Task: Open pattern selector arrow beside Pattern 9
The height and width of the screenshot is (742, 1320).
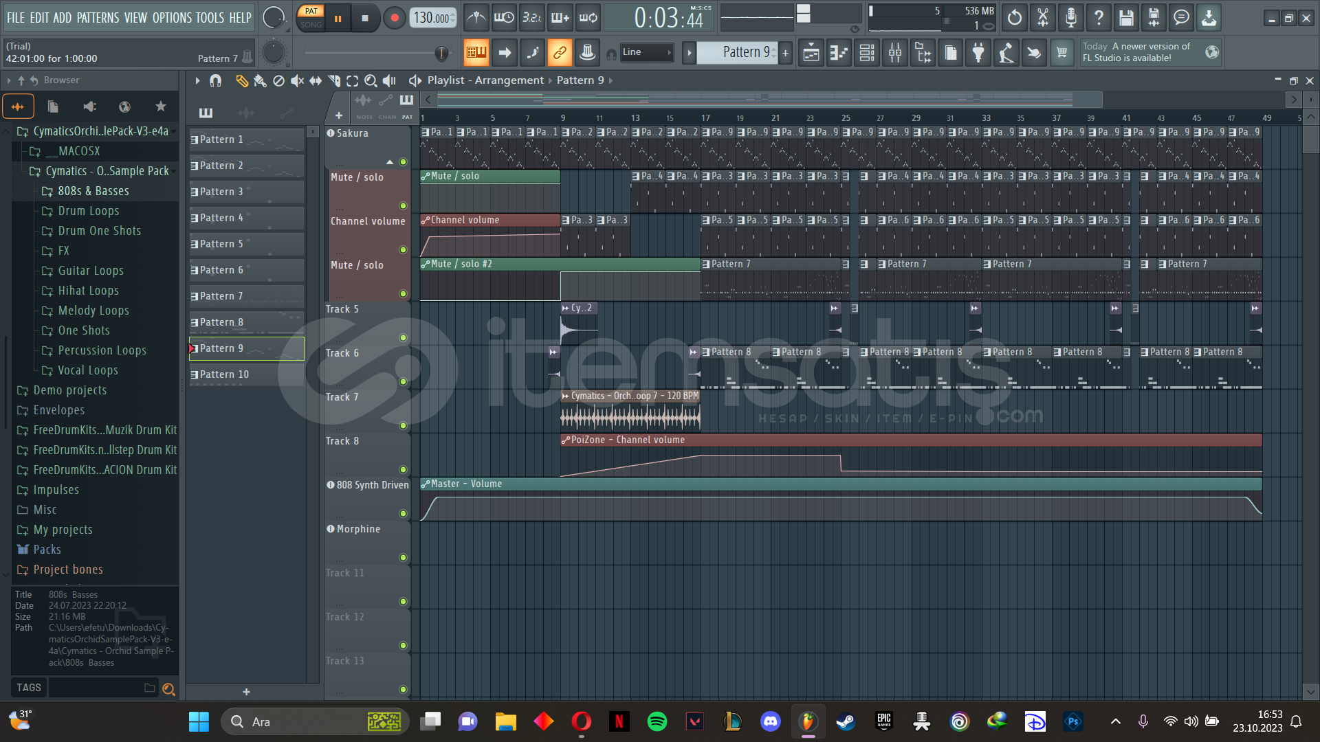Action: 689,52
